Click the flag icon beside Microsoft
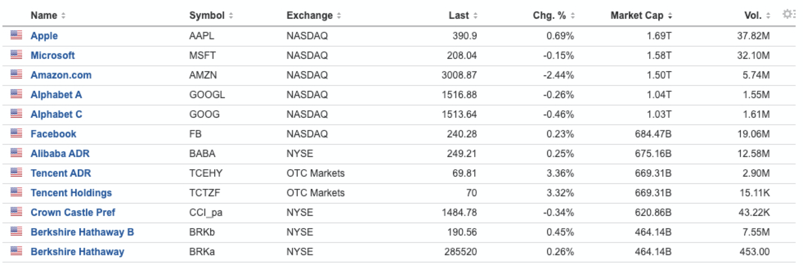The height and width of the screenshot is (265, 803). pos(16,55)
